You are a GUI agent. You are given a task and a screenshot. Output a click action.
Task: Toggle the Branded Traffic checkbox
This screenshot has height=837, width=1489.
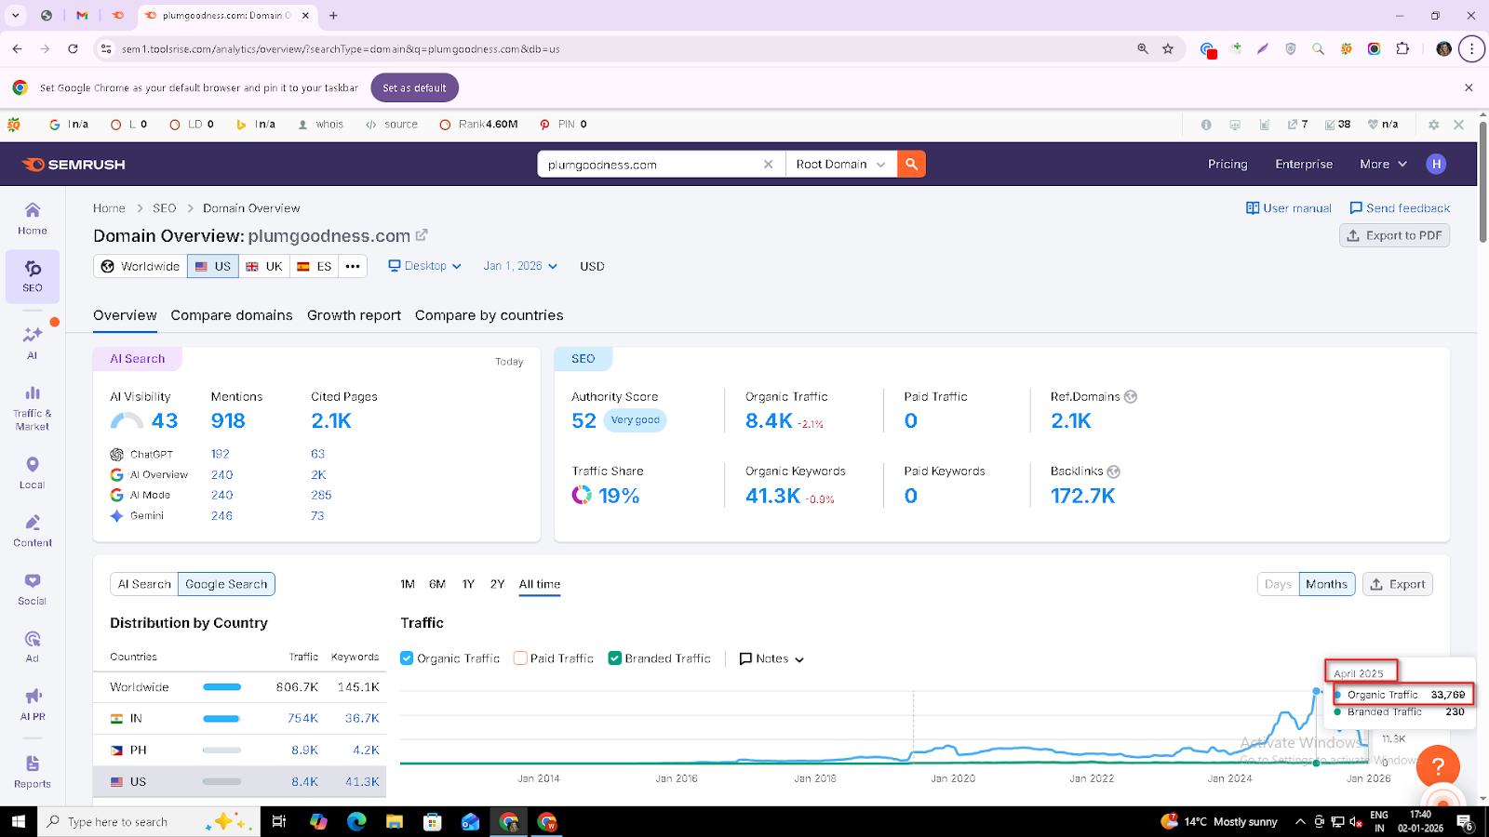(x=614, y=658)
